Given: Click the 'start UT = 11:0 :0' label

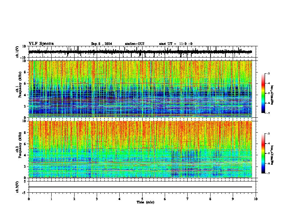Looking at the screenshot, I should (x=176, y=44).
